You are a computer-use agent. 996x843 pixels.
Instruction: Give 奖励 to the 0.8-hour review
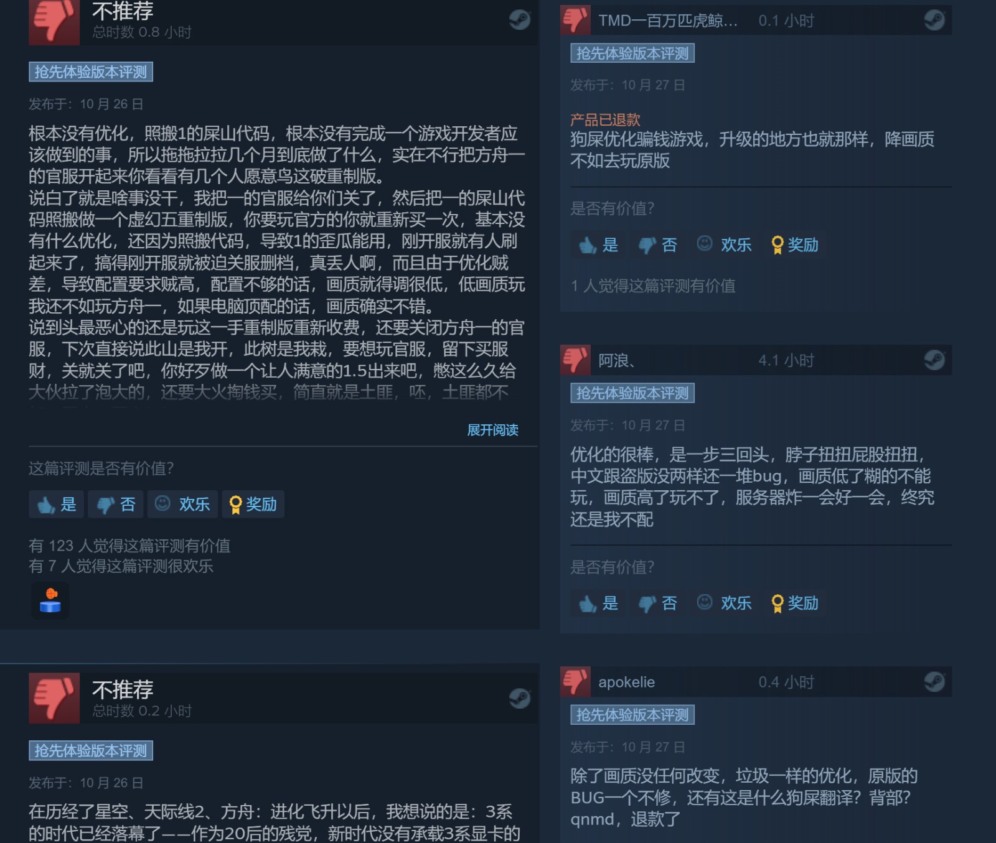(x=253, y=505)
